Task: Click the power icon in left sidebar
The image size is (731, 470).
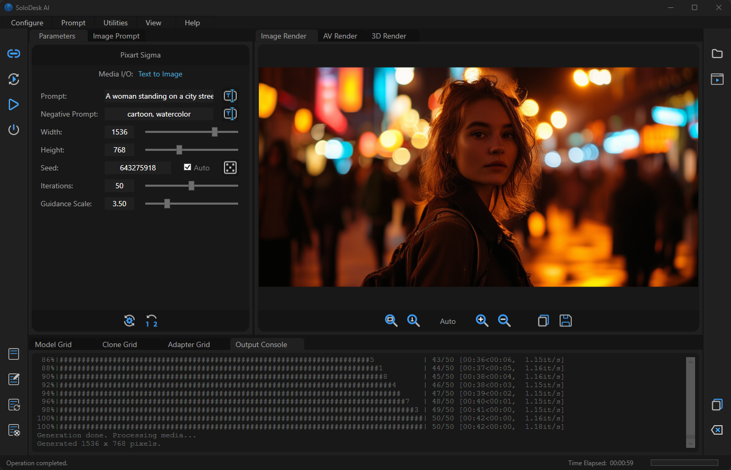Action: [14, 130]
